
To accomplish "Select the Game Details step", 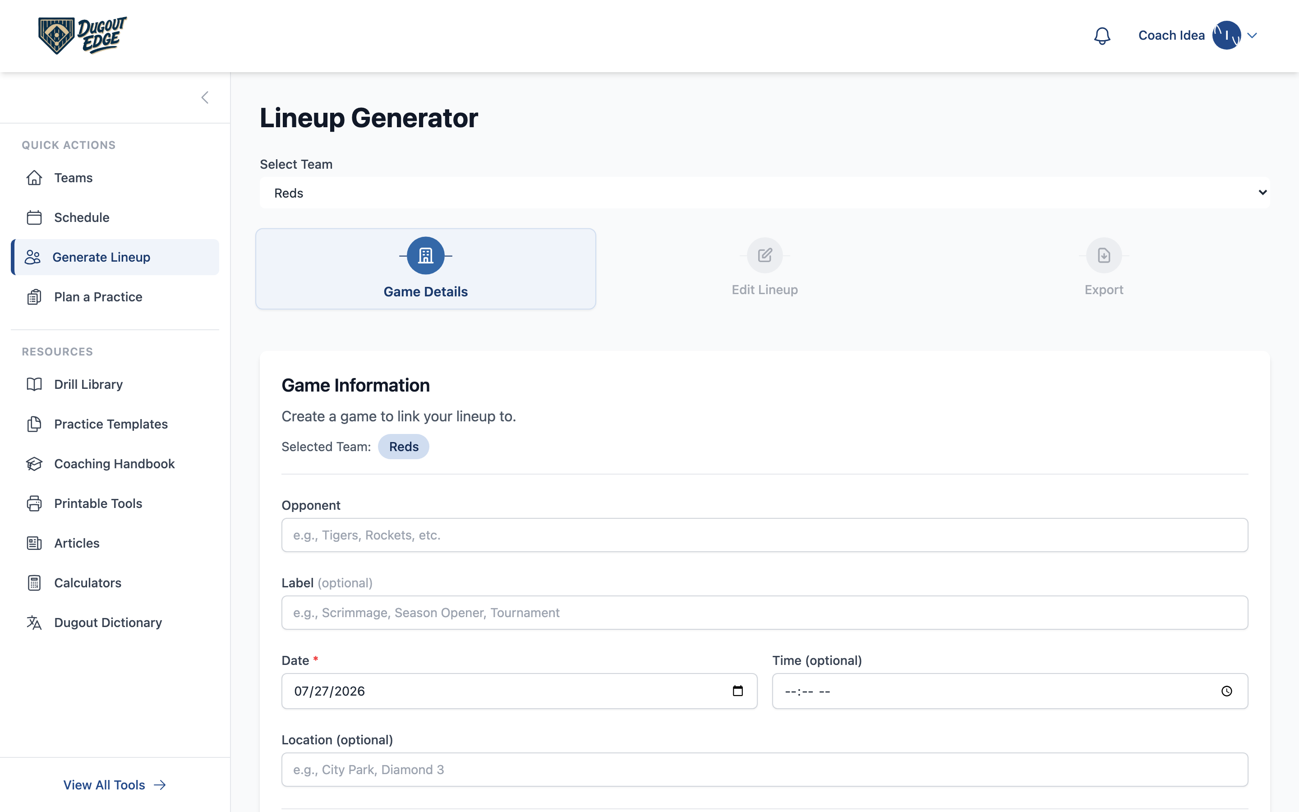I will tap(426, 268).
